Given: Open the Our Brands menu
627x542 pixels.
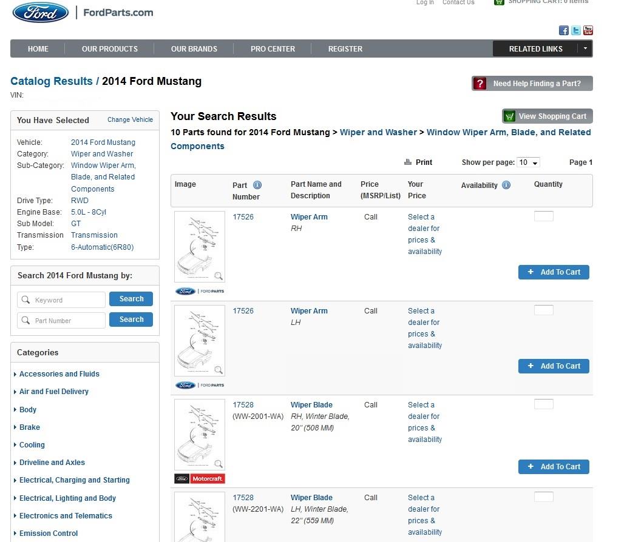Looking at the screenshot, I should click(194, 49).
